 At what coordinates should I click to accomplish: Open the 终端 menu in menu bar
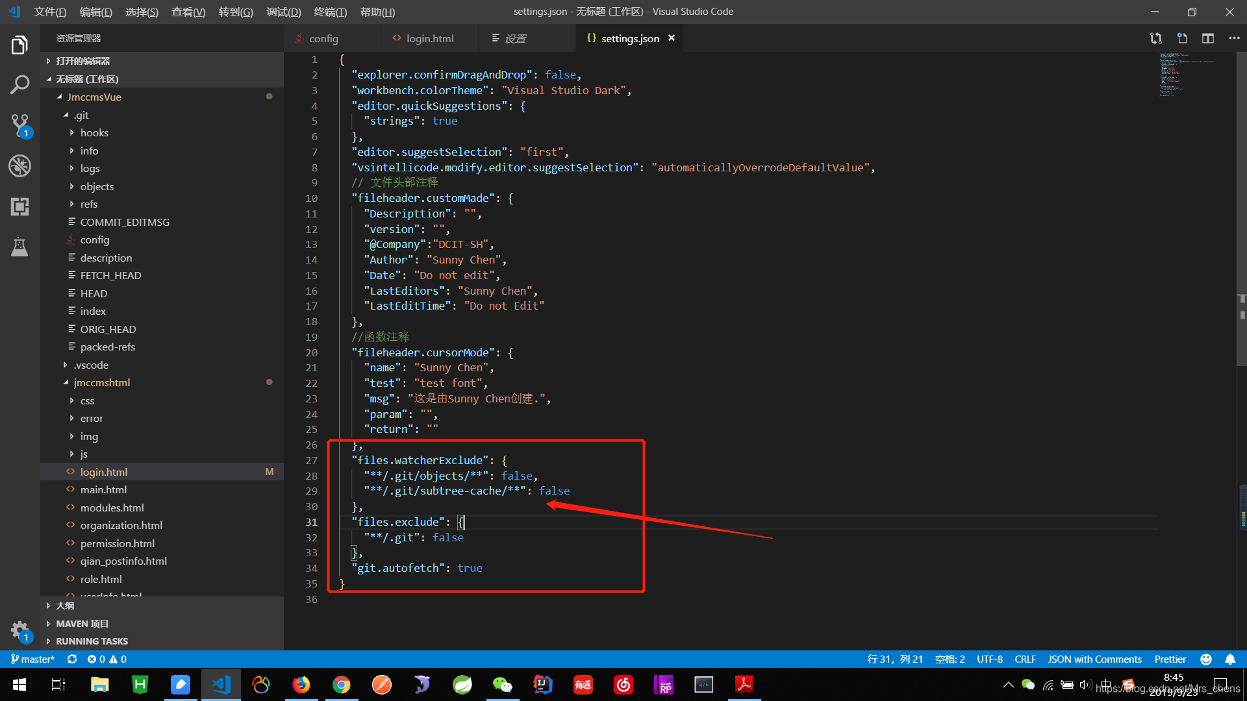coord(331,11)
